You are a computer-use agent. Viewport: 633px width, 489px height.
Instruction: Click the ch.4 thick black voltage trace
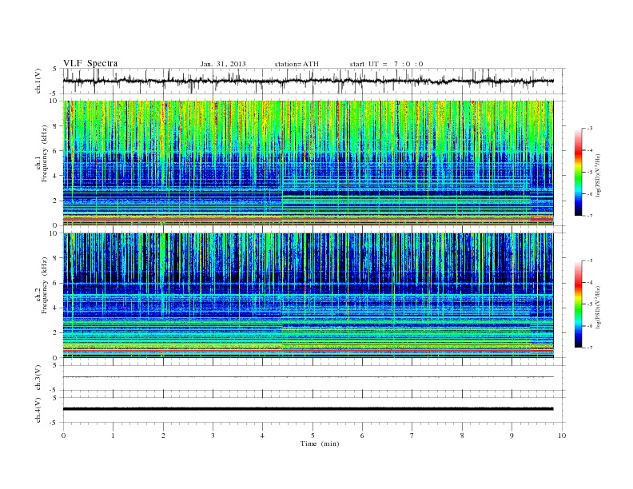(308, 409)
